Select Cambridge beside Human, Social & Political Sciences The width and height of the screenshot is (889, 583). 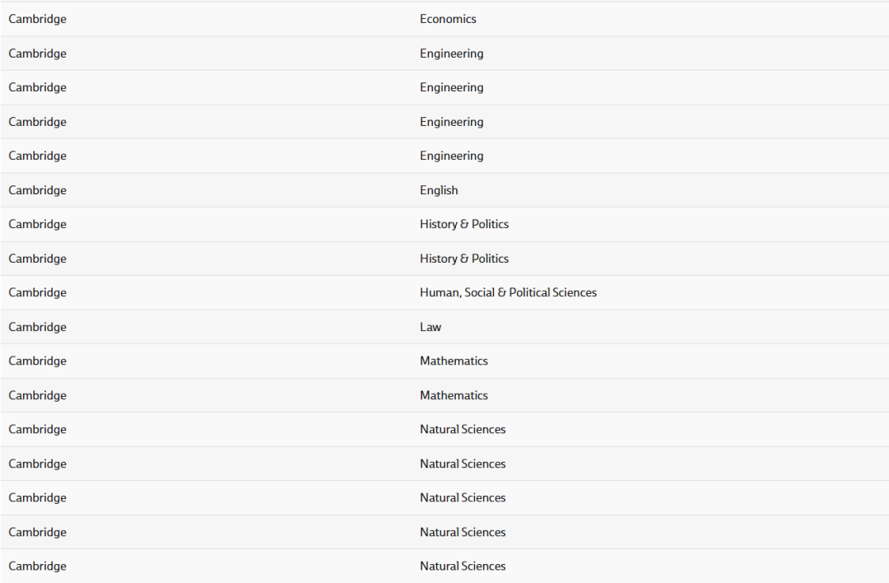pyautogui.click(x=38, y=292)
